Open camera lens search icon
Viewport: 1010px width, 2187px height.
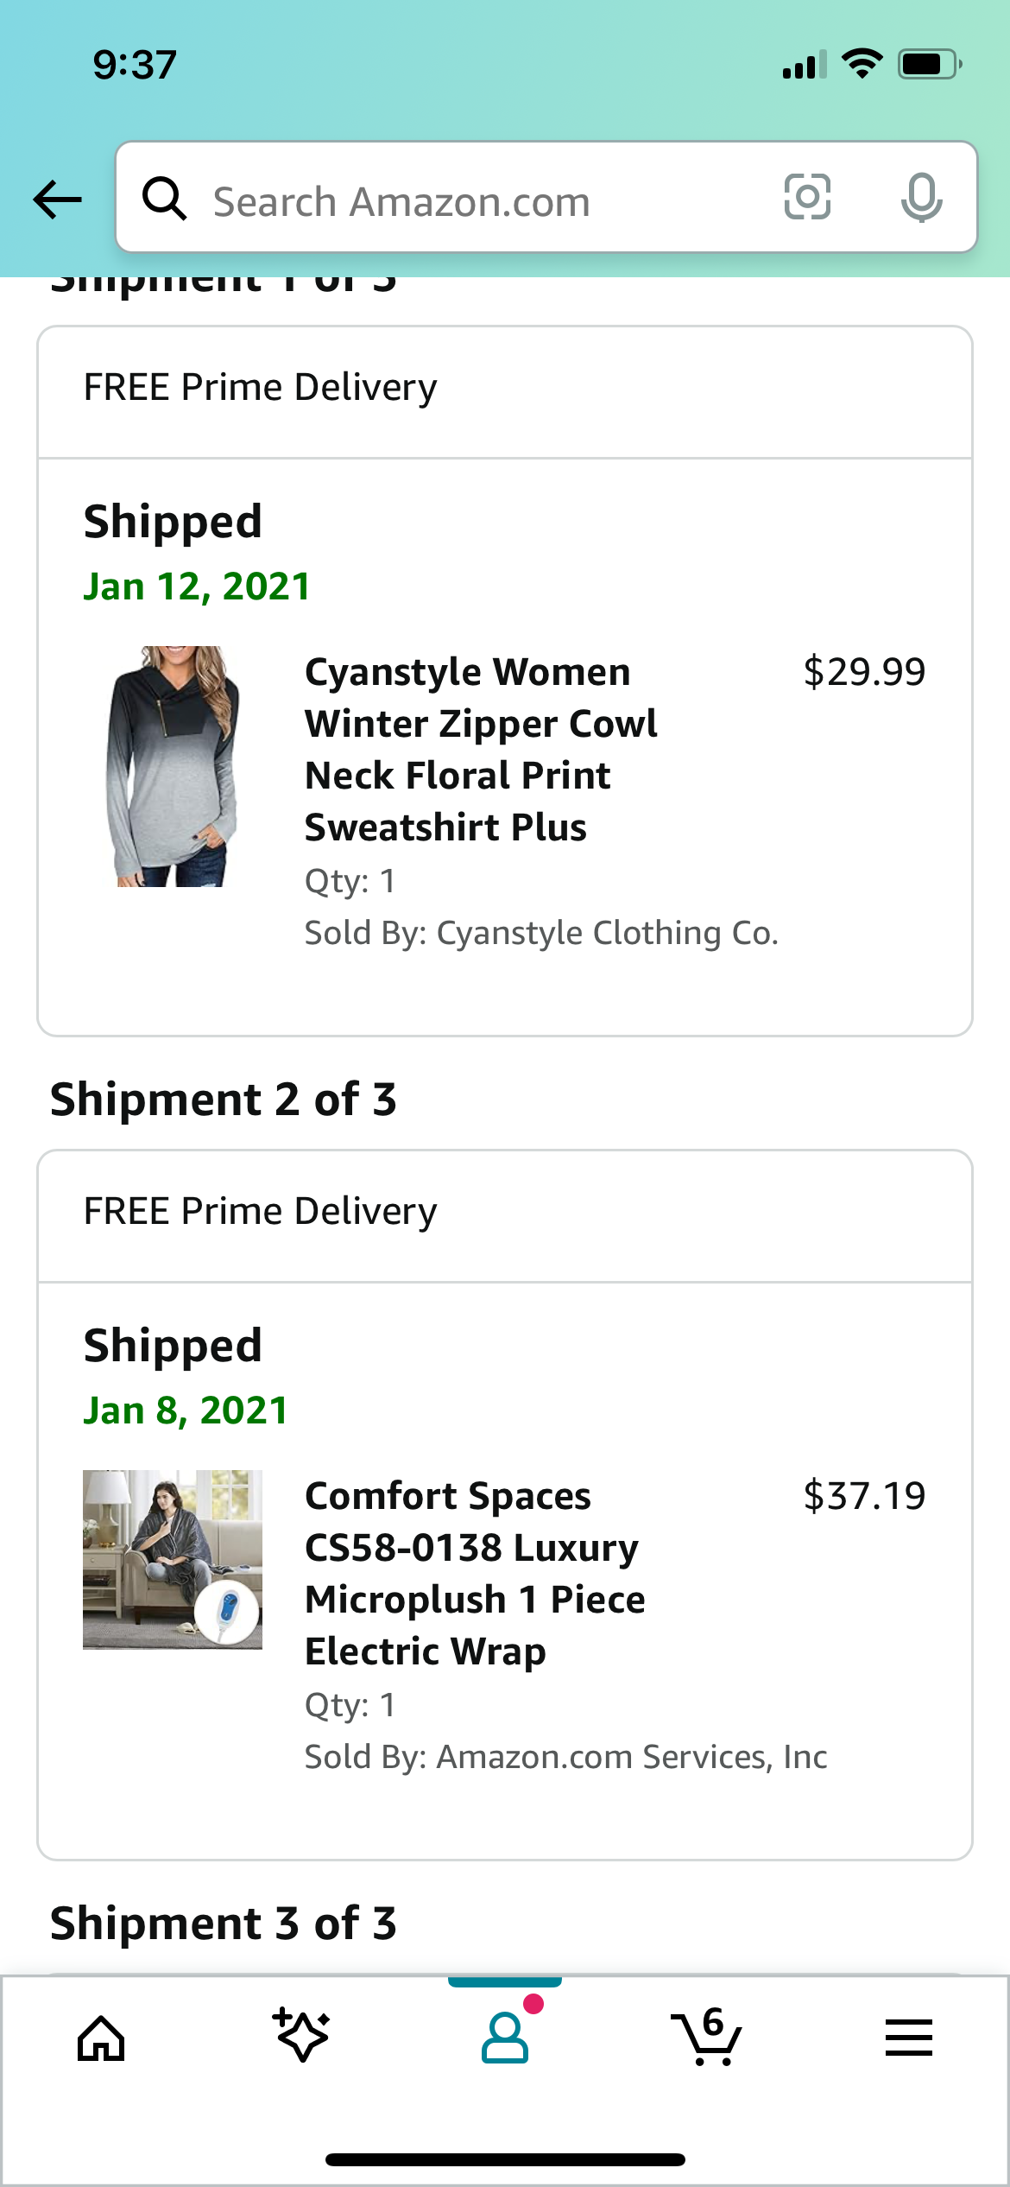click(807, 197)
